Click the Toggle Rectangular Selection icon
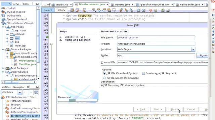The image size is (215, 120). click(114, 10)
